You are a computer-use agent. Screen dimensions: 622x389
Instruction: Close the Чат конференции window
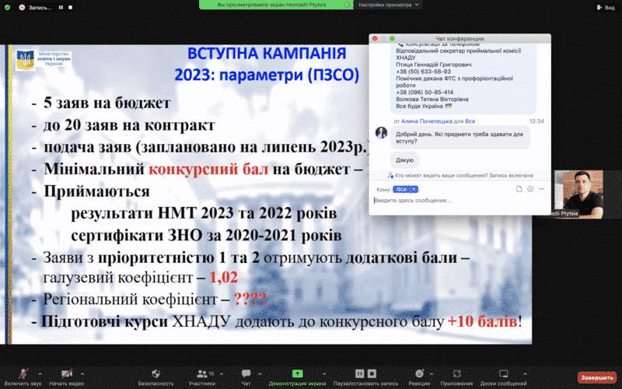pos(375,38)
